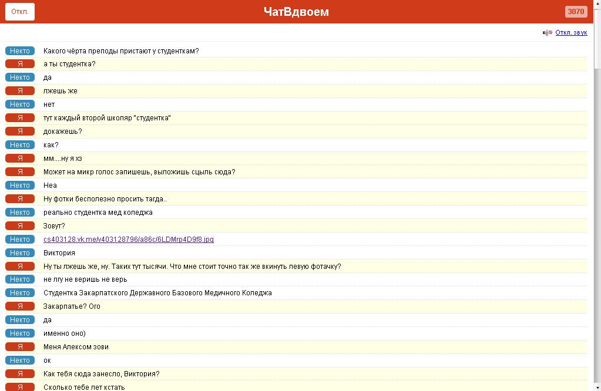Click the Откл. disconnect button

20,12
